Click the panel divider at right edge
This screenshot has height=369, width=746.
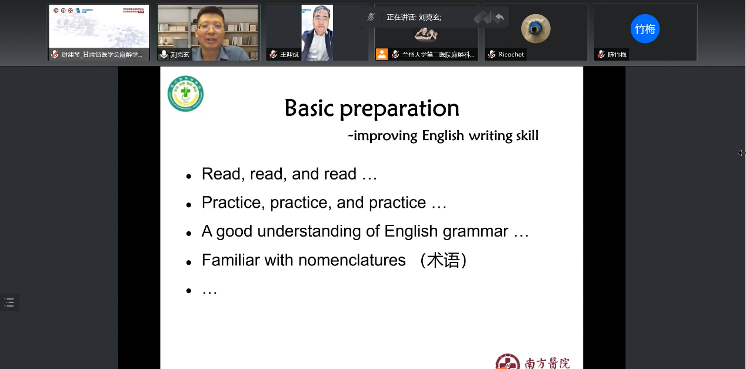741,153
